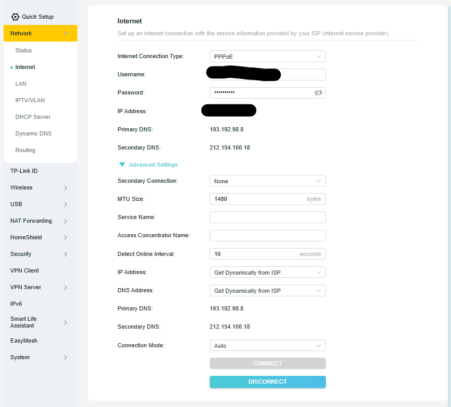Image resolution: width=451 pixels, height=407 pixels.
Task: Expand the Security chevron
Action: [x=65, y=254]
